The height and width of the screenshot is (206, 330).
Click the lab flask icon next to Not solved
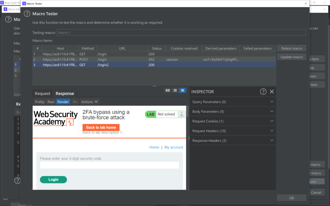(x=182, y=114)
